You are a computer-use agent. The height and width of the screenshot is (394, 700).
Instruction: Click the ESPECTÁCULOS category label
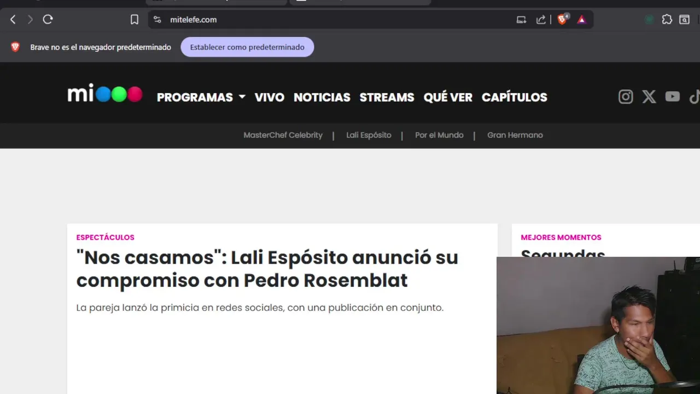pyautogui.click(x=105, y=237)
